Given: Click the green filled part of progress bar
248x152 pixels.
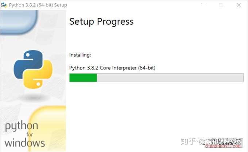Looking at the screenshot, I should click(83, 78).
